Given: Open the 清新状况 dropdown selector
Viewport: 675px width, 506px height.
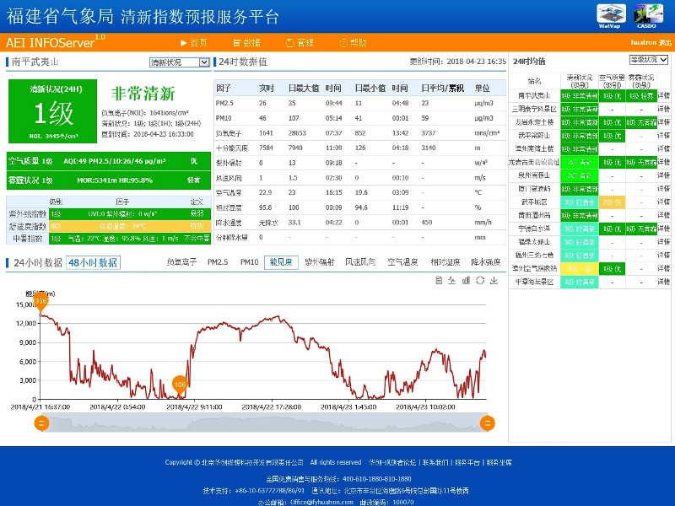Looking at the screenshot, I should [179, 62].
